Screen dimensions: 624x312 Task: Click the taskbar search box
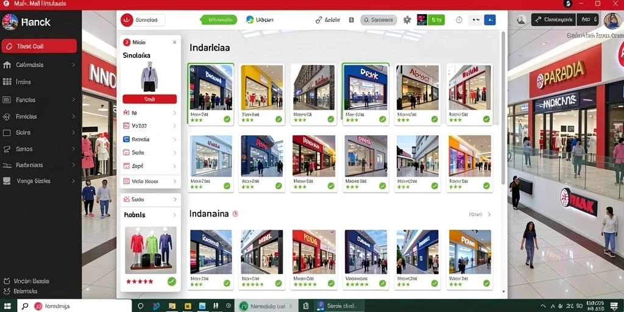tap(74, 306)
